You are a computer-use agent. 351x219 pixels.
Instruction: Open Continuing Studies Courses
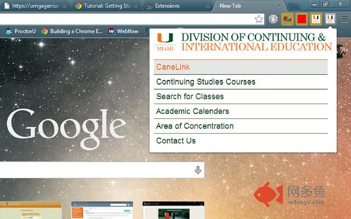[x=241, y=82]
